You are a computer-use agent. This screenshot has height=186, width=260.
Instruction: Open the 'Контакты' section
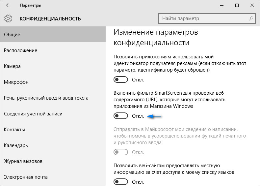point(53,130)
